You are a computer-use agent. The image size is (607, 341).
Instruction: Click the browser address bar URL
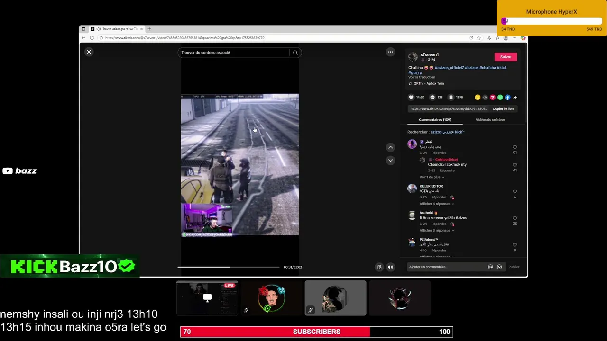coord(185,38)
